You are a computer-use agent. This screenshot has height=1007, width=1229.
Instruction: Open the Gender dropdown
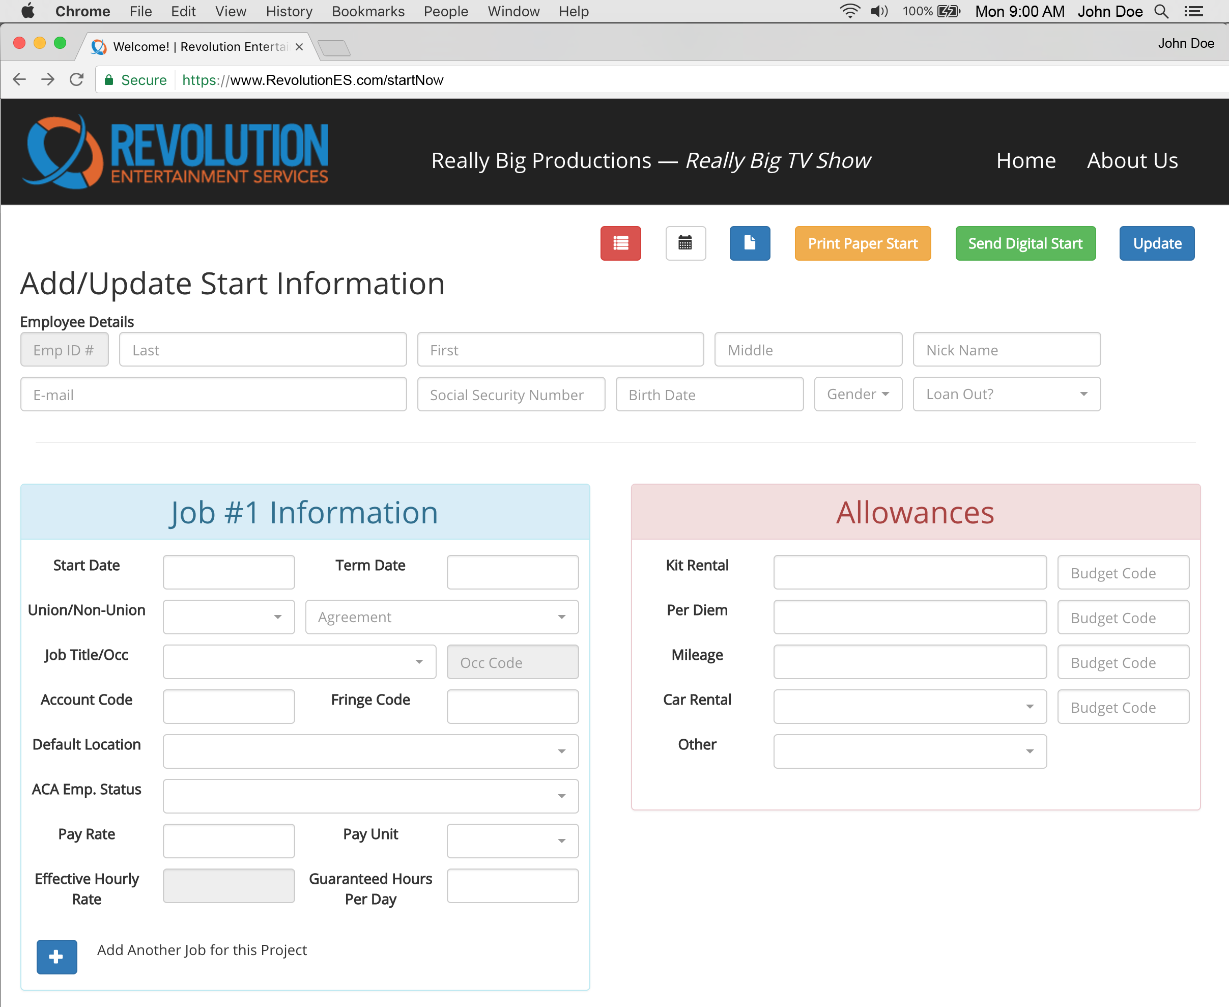click(x=858, y=394)
